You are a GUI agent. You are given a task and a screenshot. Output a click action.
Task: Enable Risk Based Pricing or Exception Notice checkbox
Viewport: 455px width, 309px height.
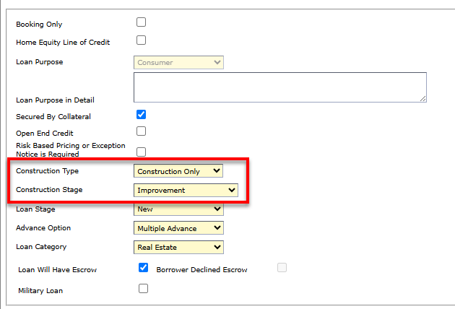pyautogui.click(x=142, y=152)
